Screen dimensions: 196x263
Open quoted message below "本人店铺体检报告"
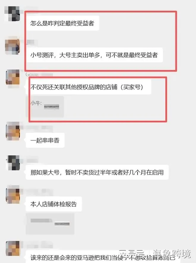50,224
